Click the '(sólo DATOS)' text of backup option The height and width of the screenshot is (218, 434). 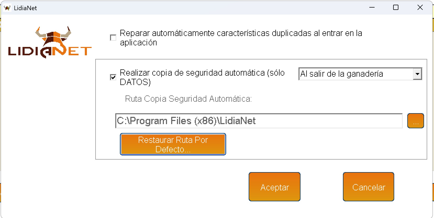[x=135, y=82]
